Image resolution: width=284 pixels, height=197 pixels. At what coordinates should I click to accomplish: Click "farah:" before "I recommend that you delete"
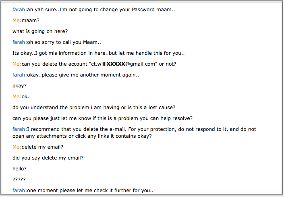tap(20, 129)
